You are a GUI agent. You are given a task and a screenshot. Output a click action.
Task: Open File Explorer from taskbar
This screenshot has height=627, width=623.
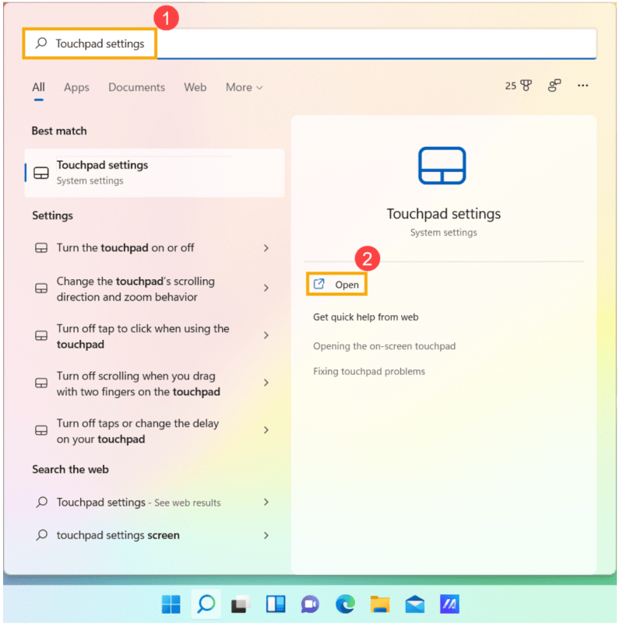pos(380,604)
